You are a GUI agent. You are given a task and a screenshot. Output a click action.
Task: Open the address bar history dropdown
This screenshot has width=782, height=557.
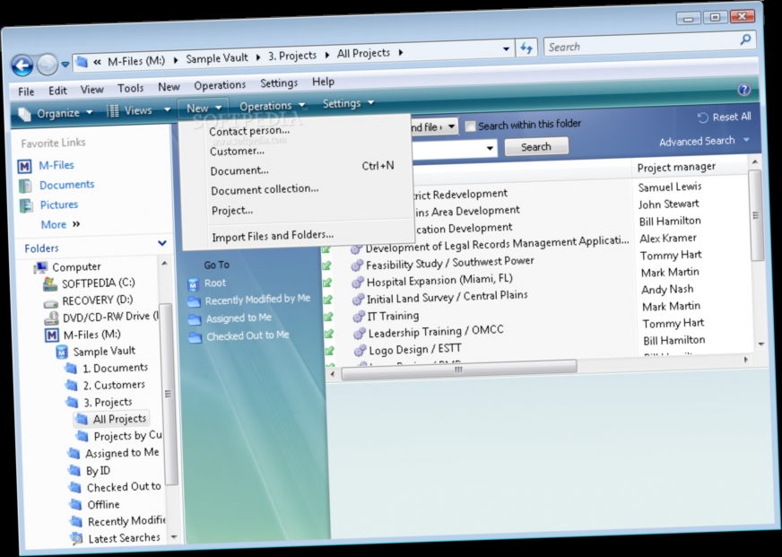(x=506, y=48)
